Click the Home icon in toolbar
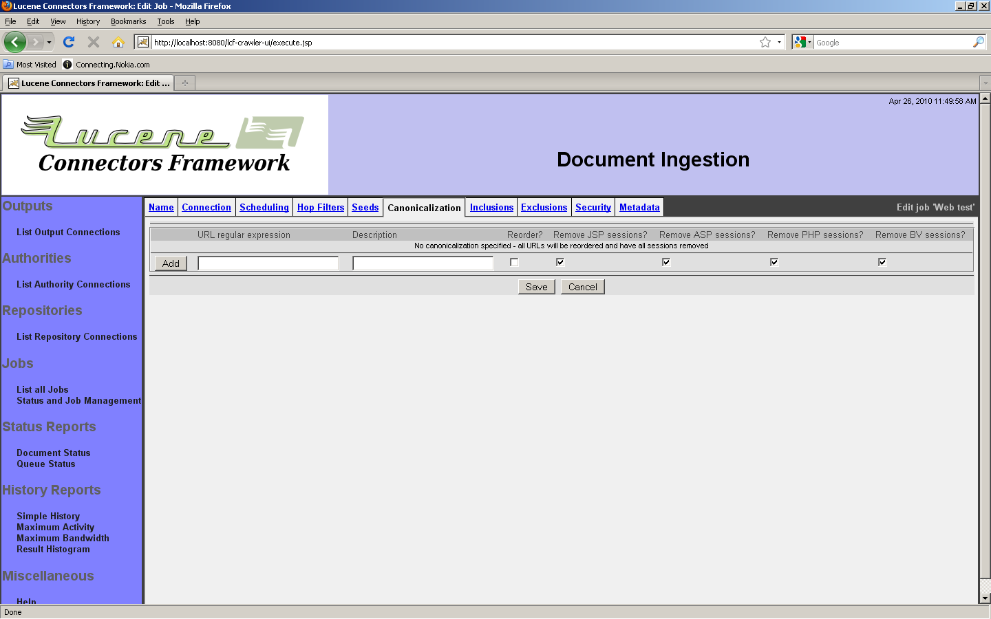This screenshot has width=991, height=619. point(118,42)
